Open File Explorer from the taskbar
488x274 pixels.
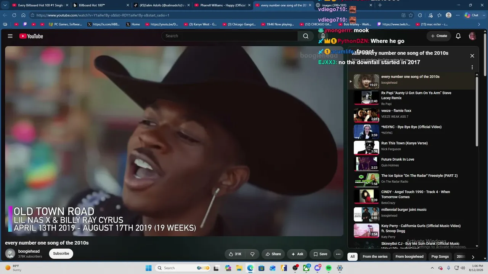coord(239,268)
